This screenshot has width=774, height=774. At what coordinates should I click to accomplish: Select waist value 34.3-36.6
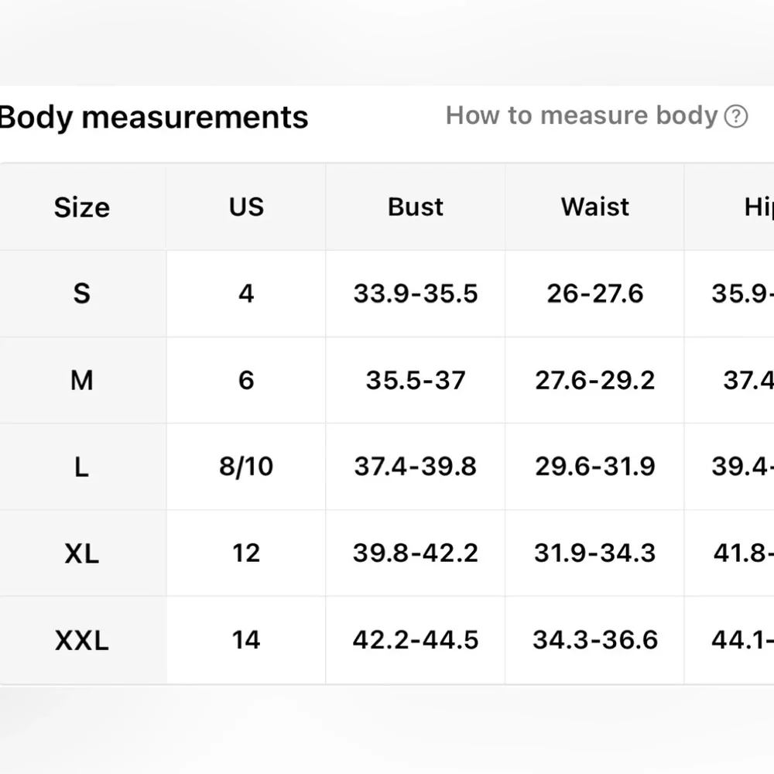[595, 640]
